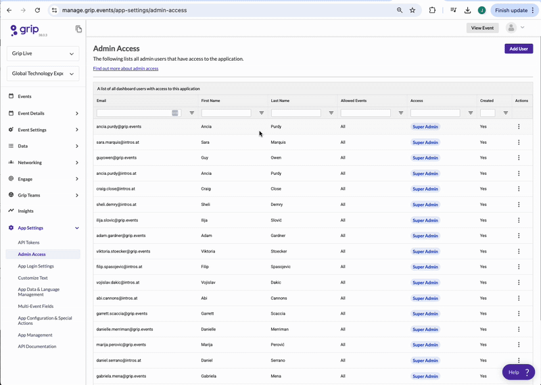541x385 pixels.
Task: Open Customize Text settings
Action: 32,278
